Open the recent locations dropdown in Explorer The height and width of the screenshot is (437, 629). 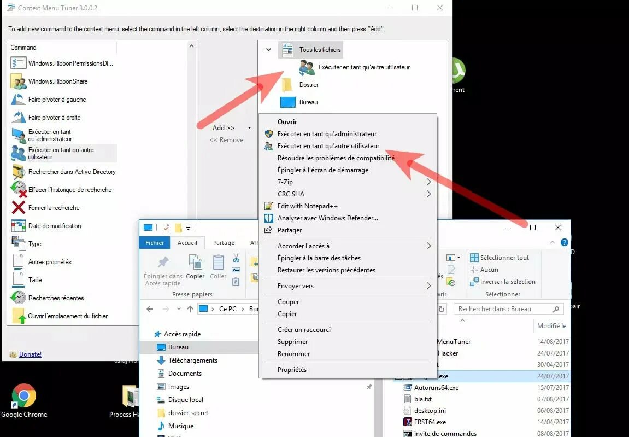click(179, 309)
